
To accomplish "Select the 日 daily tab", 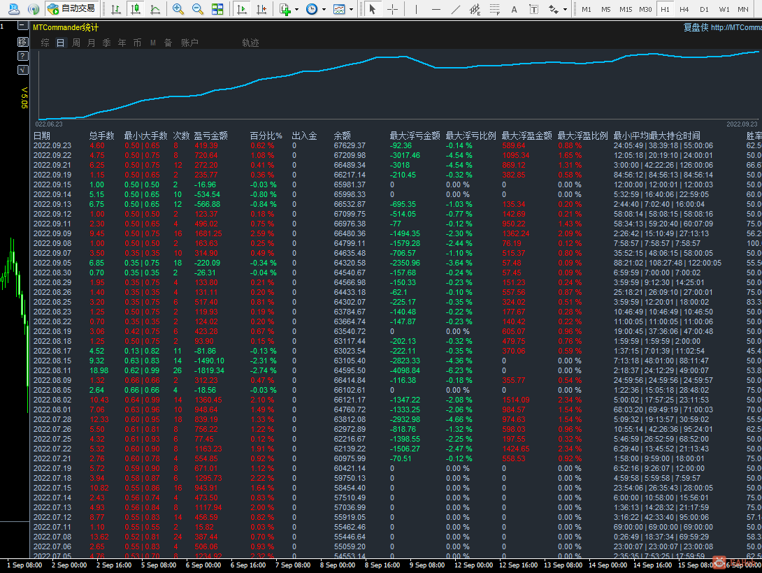I will point(60,43).
